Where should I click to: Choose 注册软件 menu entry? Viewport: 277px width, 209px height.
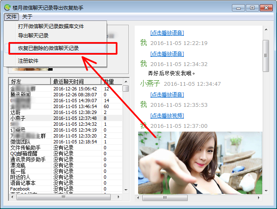(x=28, y=61)
